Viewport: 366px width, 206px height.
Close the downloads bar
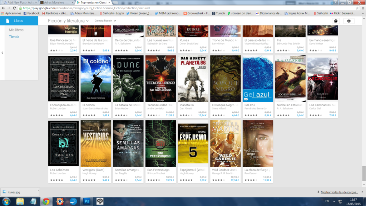pyautogui.click(x=362, y=192)
